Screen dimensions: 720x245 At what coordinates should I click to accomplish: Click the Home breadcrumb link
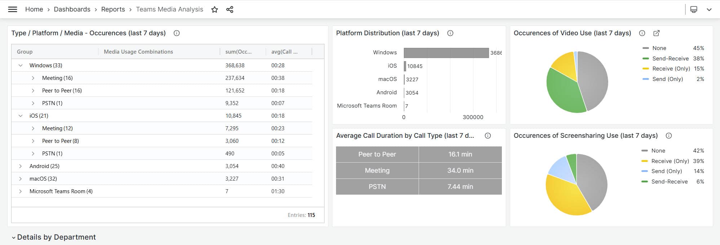34,9
